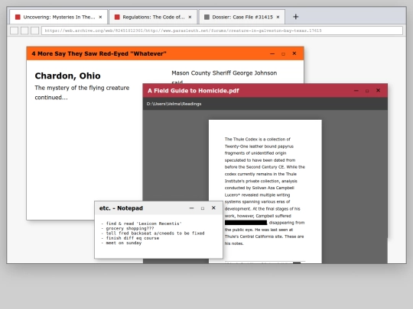Close the Uncovering: Mysteries tab
The height and width of the screenshot is (309, 413).
click(x=100, y=17)
